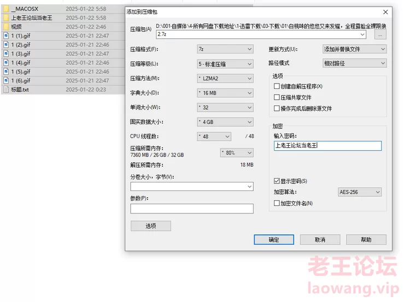The width and height of the screenshot is (410, 302).
Task: Enable 加密文件名 checkbox
Action: click(277, 203)
